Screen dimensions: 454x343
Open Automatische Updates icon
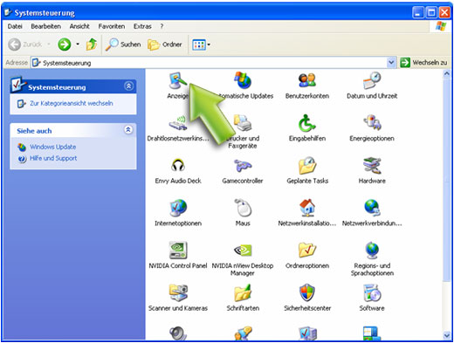point(243,80)
